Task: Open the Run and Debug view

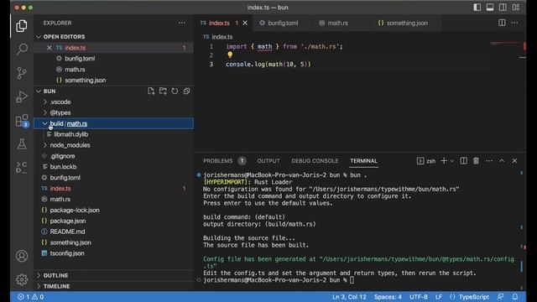Action: (22, 96)
